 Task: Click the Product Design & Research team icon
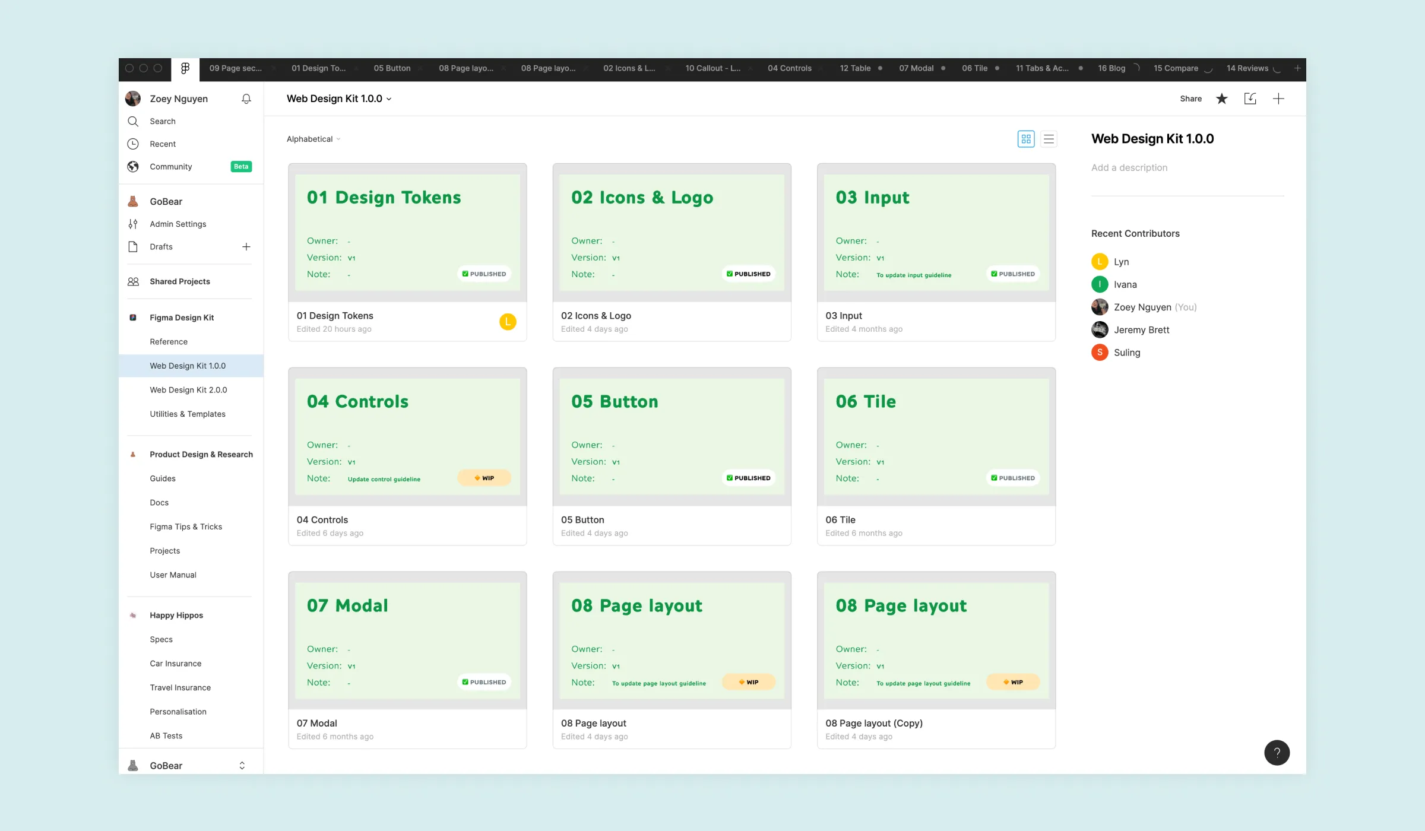pos(133,455)
